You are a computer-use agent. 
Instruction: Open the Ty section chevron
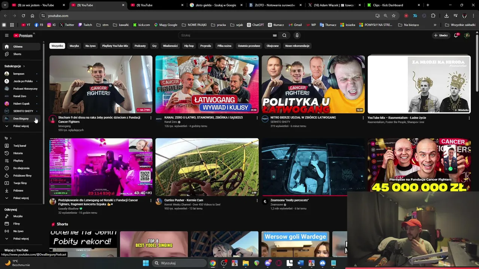(x=10, y=138)
